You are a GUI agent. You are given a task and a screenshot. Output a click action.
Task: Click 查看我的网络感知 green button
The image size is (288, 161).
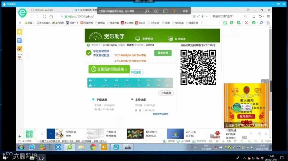click(x=109, y=69)
